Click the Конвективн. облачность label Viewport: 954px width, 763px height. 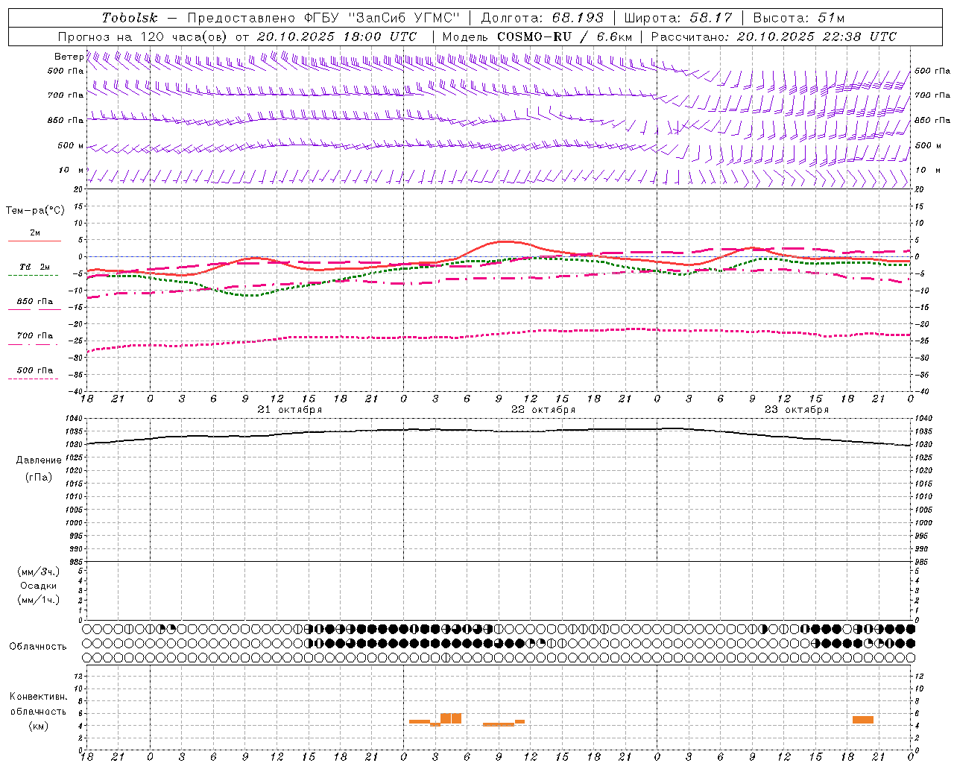(39, 704)
